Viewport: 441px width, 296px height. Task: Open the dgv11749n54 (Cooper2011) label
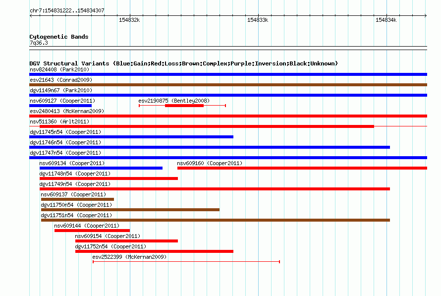click(x=75, y=184)
